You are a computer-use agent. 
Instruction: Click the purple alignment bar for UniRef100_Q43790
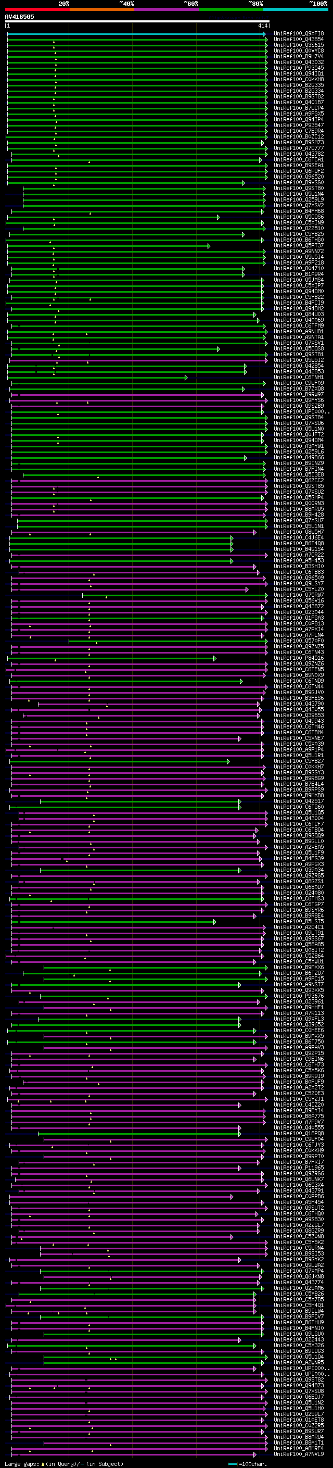click(x=150, y=705)
